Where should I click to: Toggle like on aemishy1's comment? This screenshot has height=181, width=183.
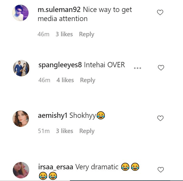click(160, 118)
